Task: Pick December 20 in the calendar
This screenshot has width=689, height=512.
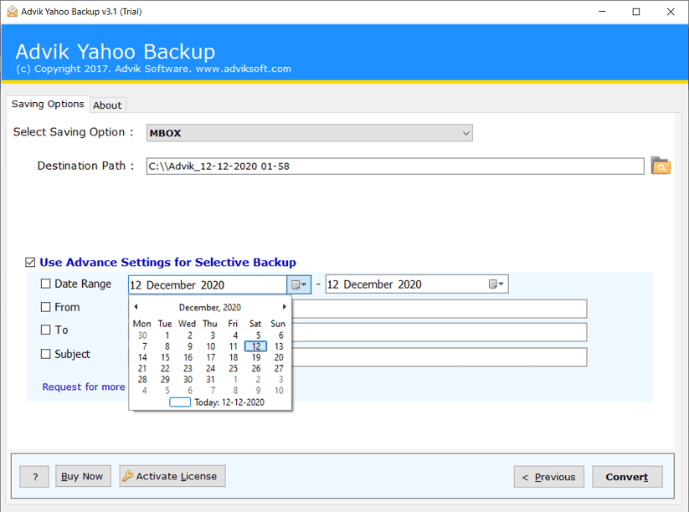Action: click(279, 357)
